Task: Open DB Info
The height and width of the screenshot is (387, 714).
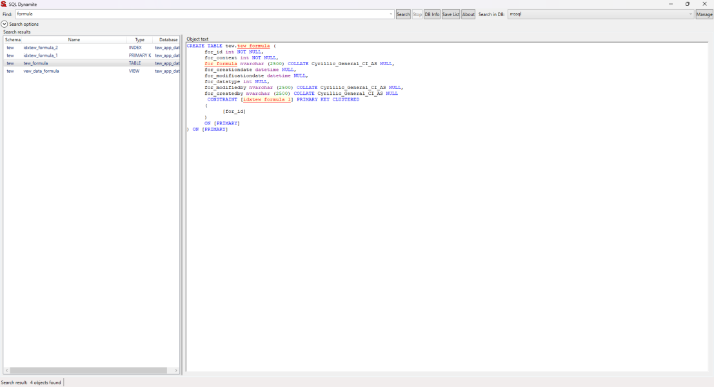Action: click(x=432, y=14)
